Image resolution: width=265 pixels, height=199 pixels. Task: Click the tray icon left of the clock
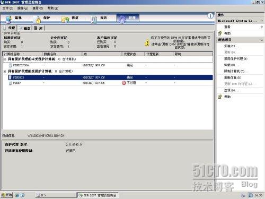251,195
